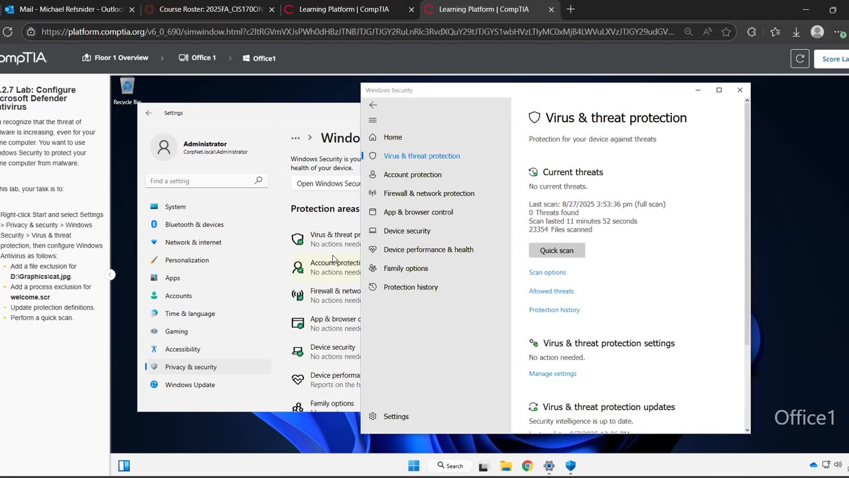Select Gaming in Settings navigation

[x=208, y=331]
